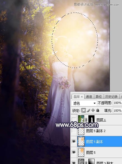Show hidden layer 图层 5 副本 2

pyautogui.click(x=74, y=131)
